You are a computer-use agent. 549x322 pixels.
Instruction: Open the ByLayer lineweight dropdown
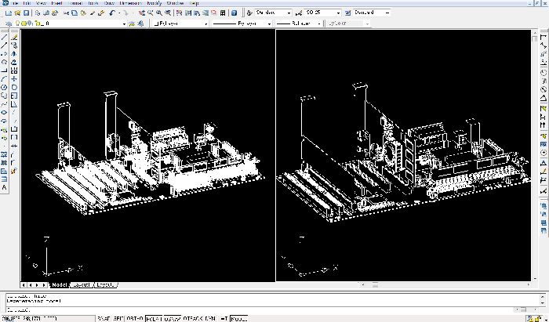pos(299,24)
